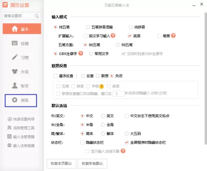Select the 联想 radio option

tap(98, 76)
